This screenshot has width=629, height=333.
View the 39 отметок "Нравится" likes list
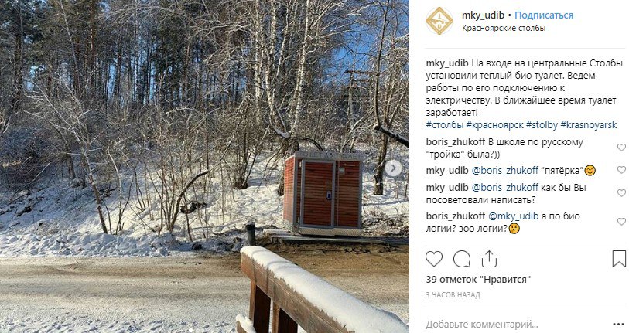click(479, 280)
